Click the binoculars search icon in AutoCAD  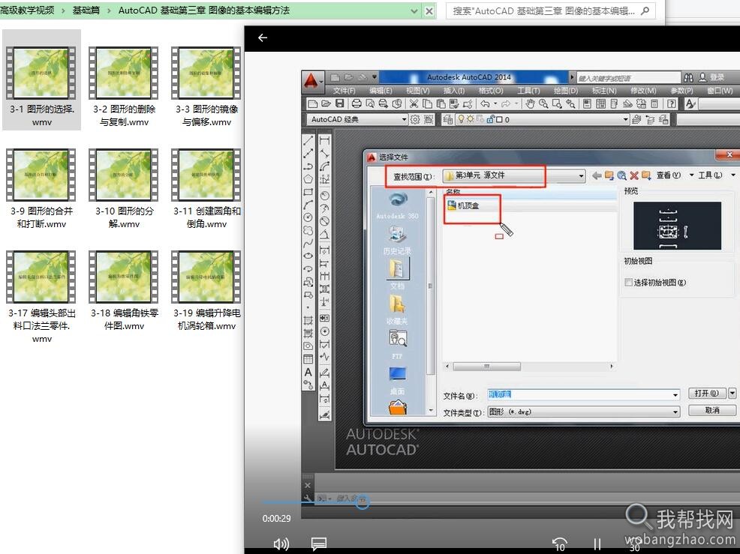[x=688, y=78]
